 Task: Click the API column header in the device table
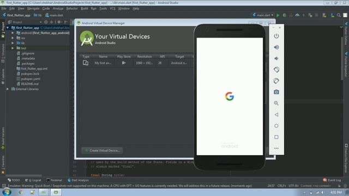163,57
